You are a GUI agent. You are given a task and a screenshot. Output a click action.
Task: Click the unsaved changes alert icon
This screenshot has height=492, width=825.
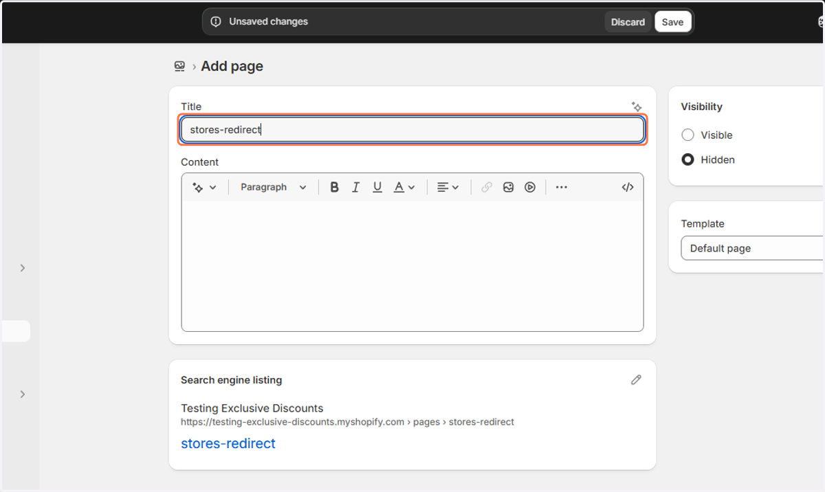tap(216, 21)
